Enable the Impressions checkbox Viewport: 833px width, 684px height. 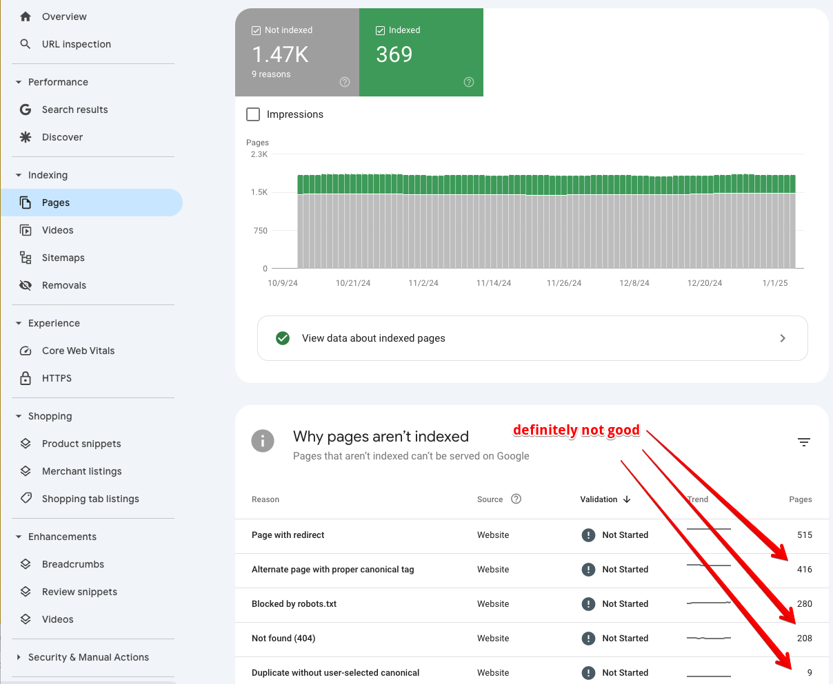click(x=253, y=114)
